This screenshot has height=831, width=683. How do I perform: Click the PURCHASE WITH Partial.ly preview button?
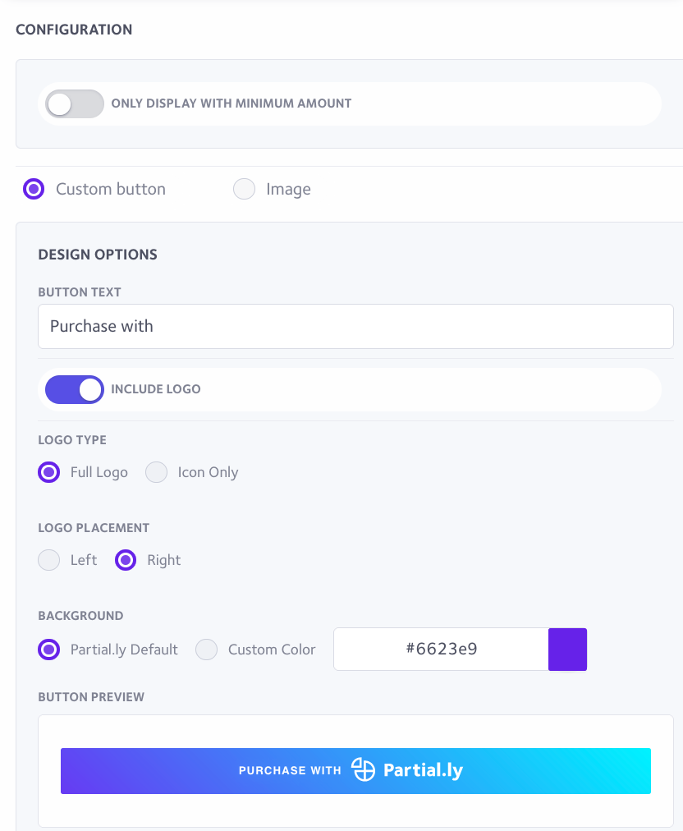[x=355, y=770]
